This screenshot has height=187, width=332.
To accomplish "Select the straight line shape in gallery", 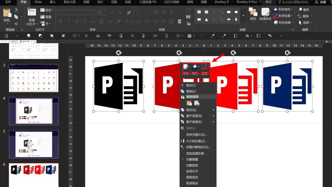I will pyautogui.click(x=214, y=12).
